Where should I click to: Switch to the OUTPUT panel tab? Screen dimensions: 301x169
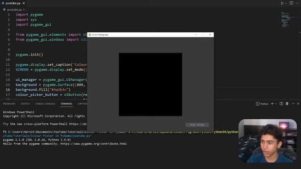(x=25, y=104)
